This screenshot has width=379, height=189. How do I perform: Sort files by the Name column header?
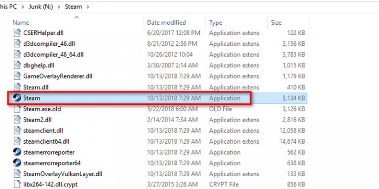tap(21, 23)
